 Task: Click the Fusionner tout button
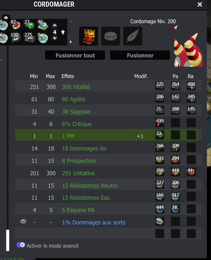click(x=75, y=55)
